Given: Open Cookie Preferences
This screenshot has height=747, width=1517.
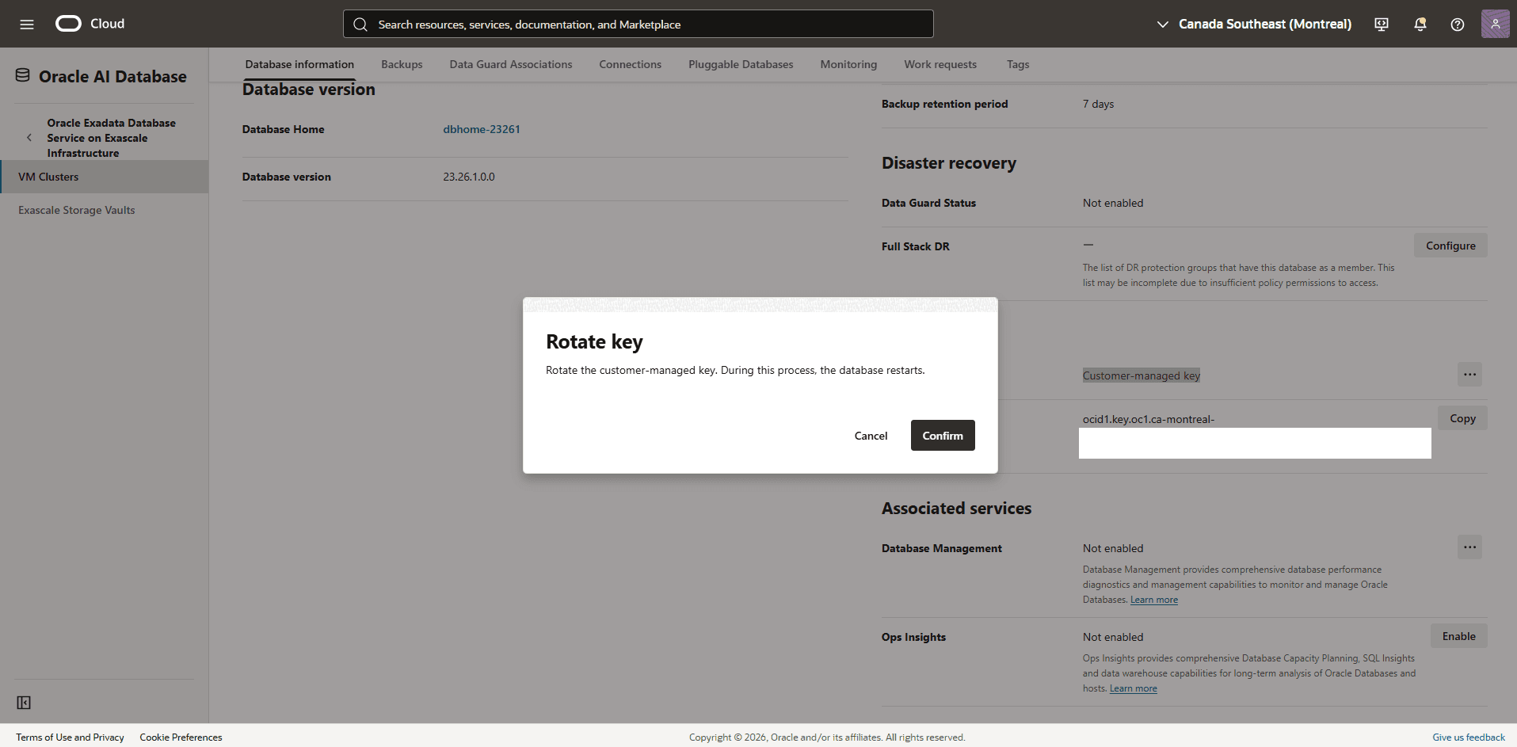Looking at the screenshot, I should pyautogui.click(x=181, y=737).
